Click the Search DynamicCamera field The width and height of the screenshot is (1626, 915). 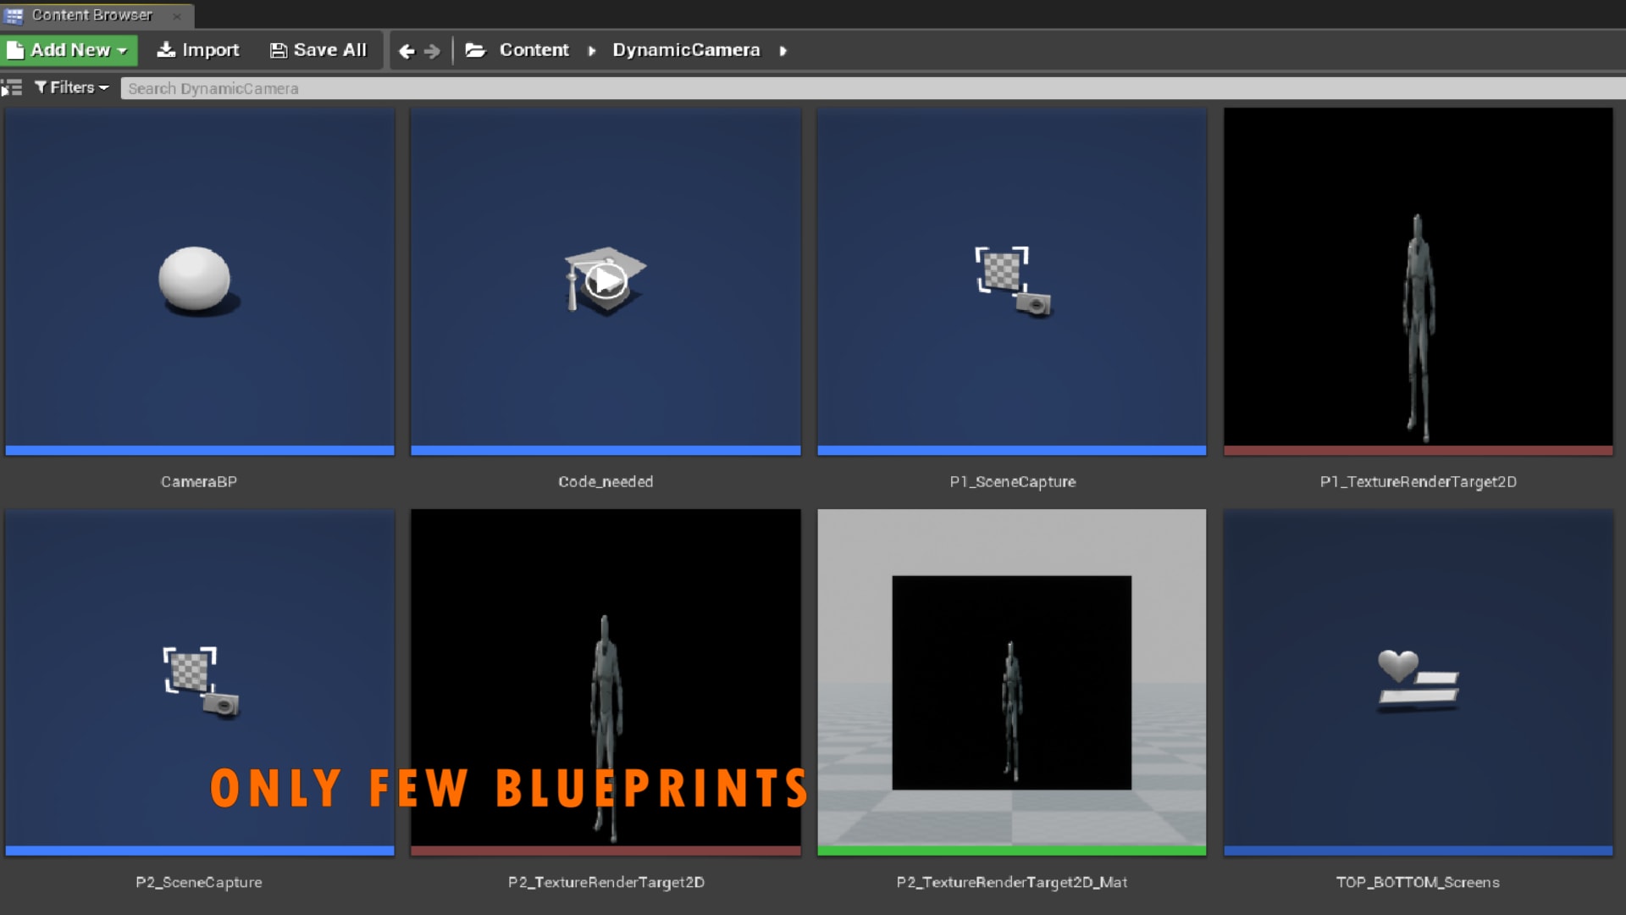[339, 87]
